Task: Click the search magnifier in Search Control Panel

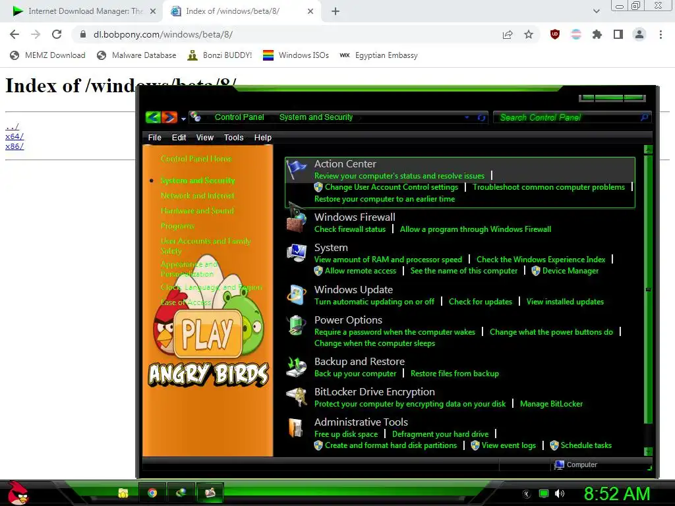Action: click(x=644, y=117)
